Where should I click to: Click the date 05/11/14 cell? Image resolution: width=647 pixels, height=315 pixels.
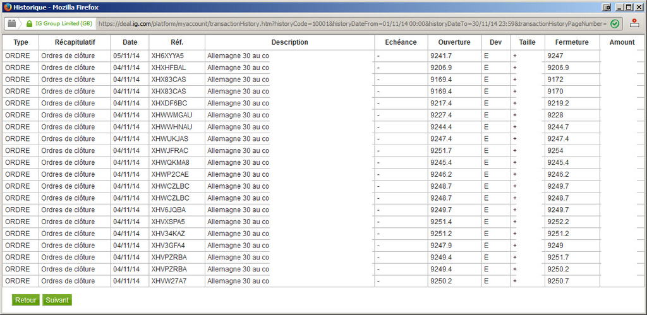click(x=126, y=56)
